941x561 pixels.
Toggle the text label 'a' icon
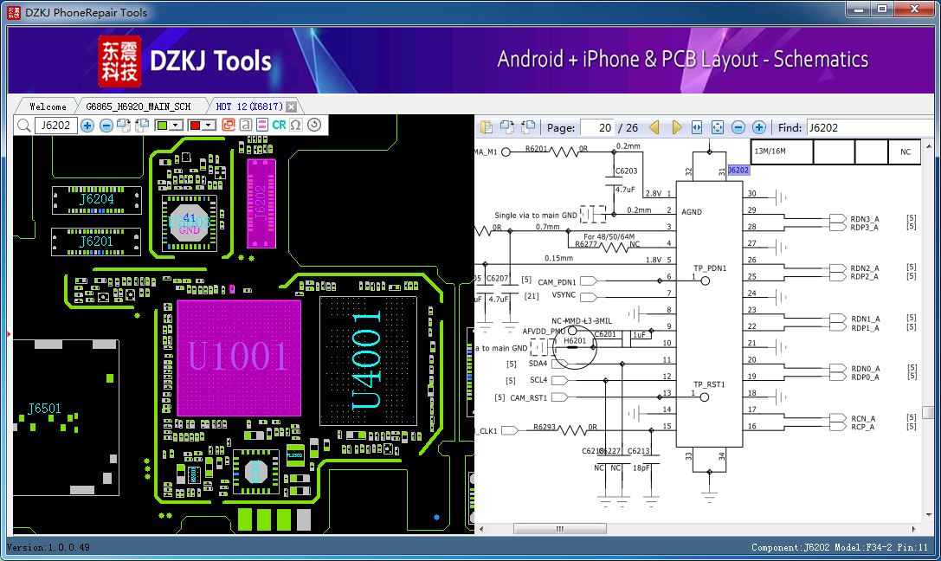click(246, 125)
